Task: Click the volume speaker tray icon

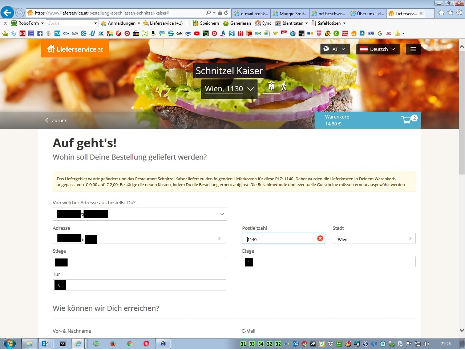Action: tap(426, 344)
